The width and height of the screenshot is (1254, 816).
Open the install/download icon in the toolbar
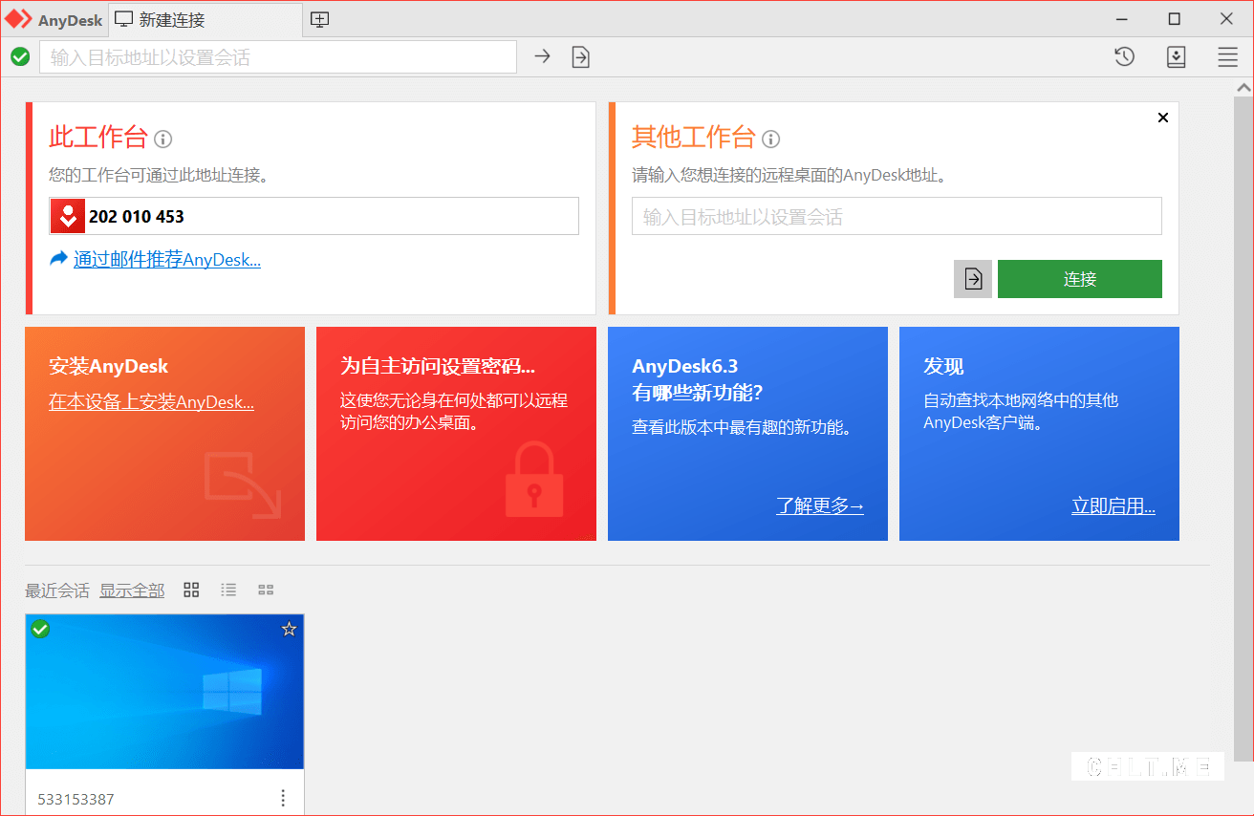tap(1177, 57)
